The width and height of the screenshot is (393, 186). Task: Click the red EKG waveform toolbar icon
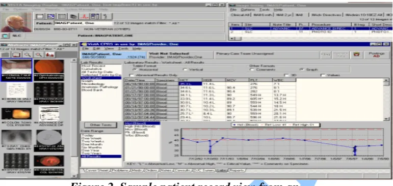pyautogui.click(x=84, y=16)
